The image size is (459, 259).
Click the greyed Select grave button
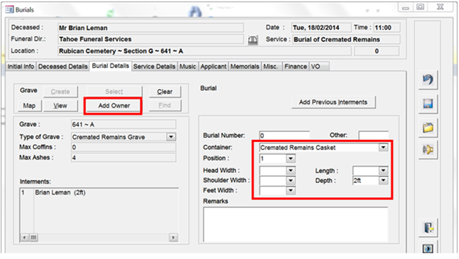point(114,92)
